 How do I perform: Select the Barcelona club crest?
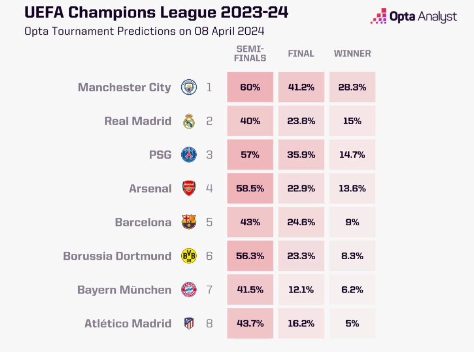189,222
